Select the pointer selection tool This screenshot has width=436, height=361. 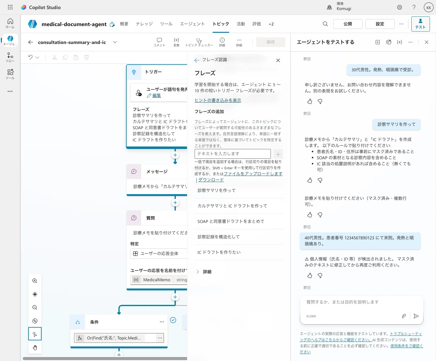pos(35,334)
